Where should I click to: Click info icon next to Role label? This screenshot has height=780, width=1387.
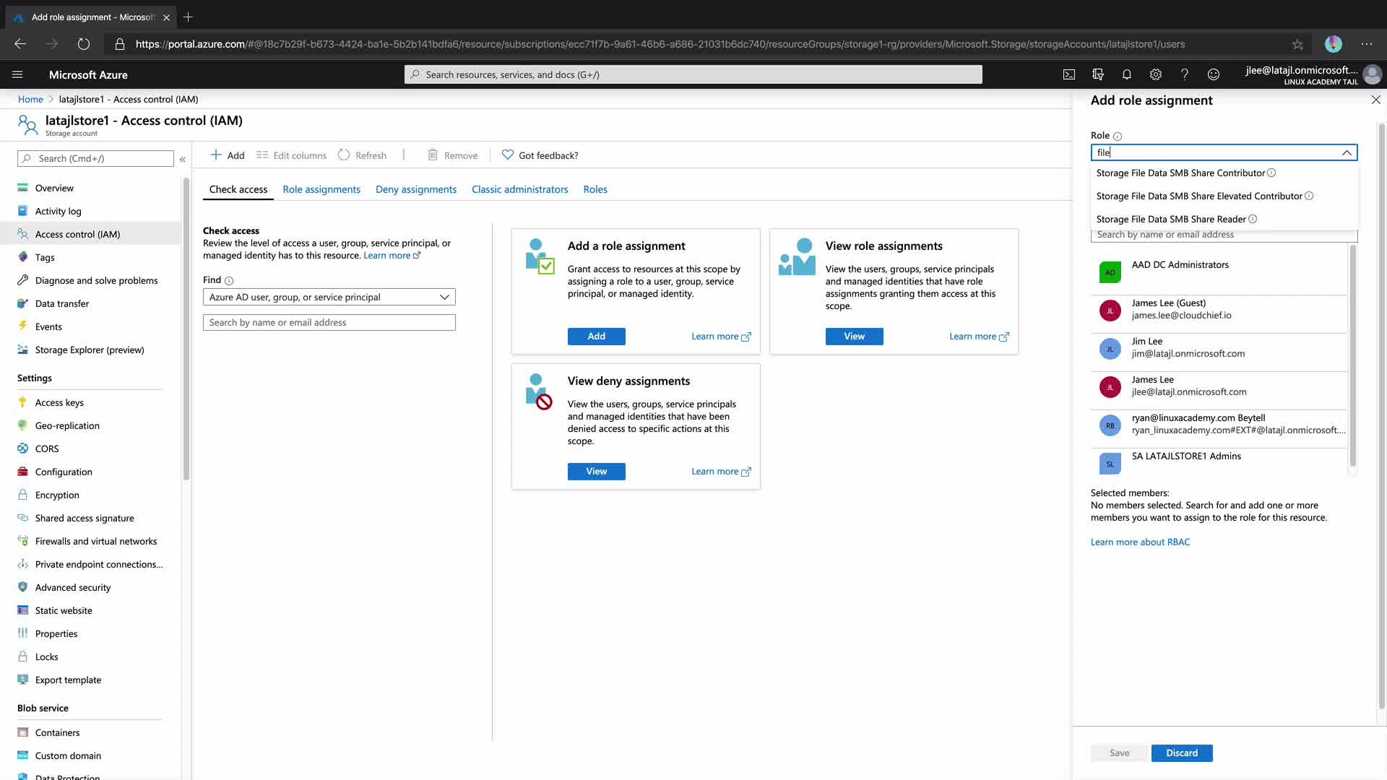point(1118,136)
